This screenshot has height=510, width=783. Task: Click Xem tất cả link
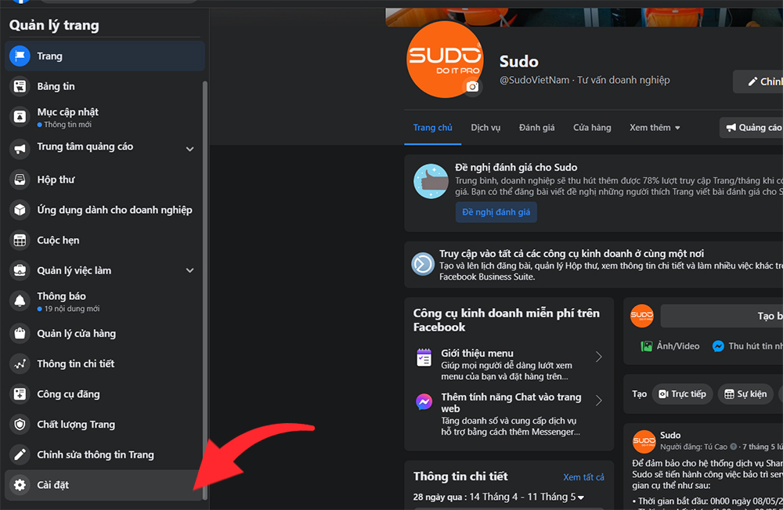(583, 477)
